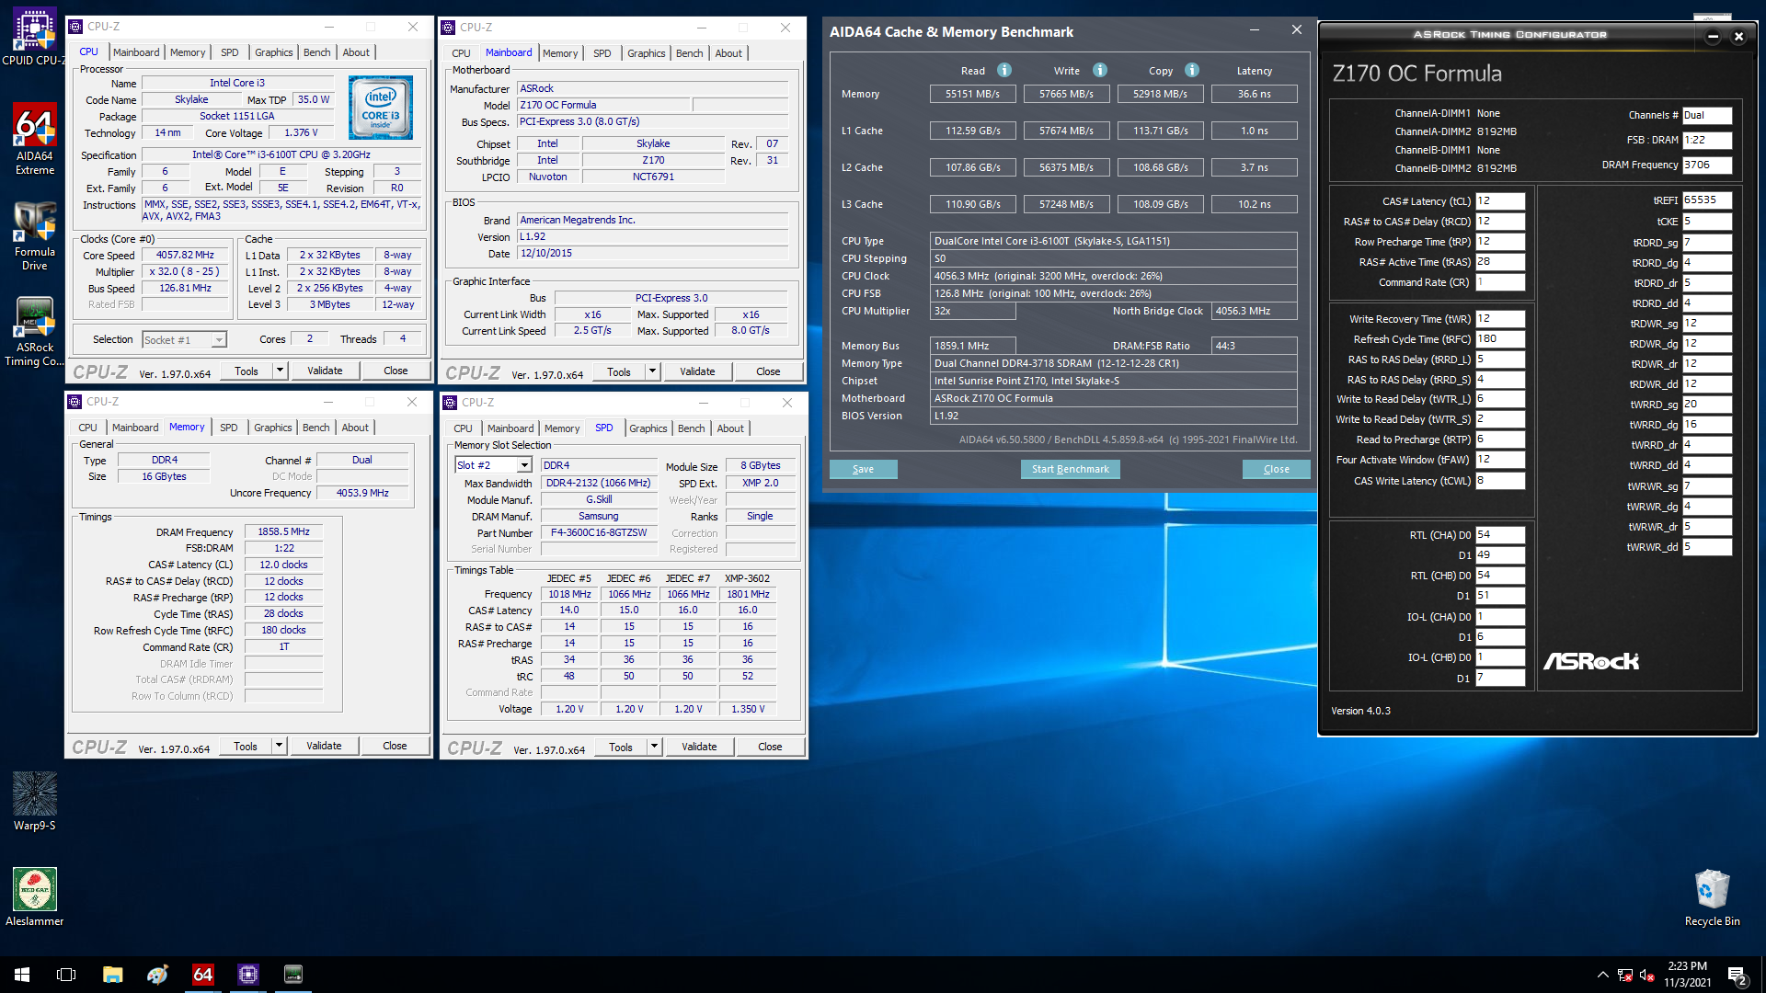The width and height of the screenshot is (1766, 993).
Task: Open the notification center icon
Action: tap(1737, 976)
